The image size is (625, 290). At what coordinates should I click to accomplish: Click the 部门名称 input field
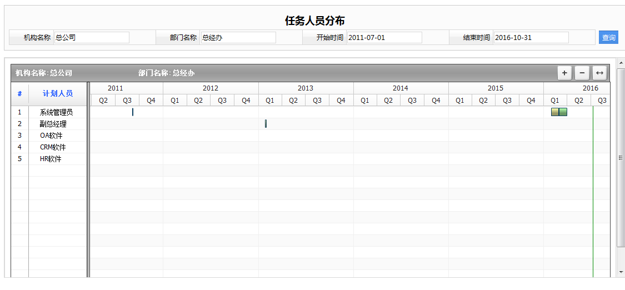[x=238, y=38]
